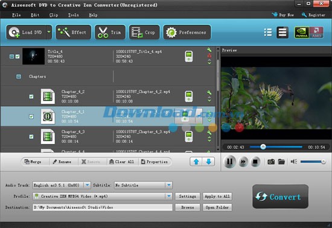Open the Clip menu
The width and height of the screenshot is (332, 228).
54,15
